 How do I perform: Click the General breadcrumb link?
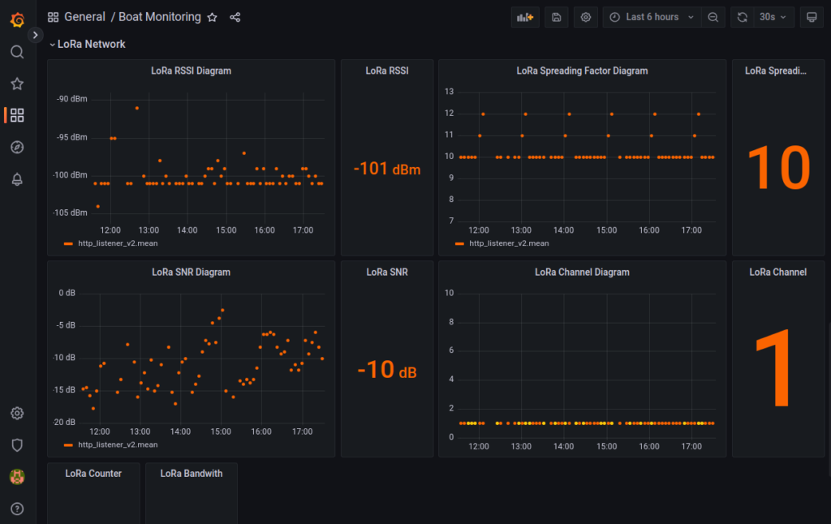coord(84,16)
